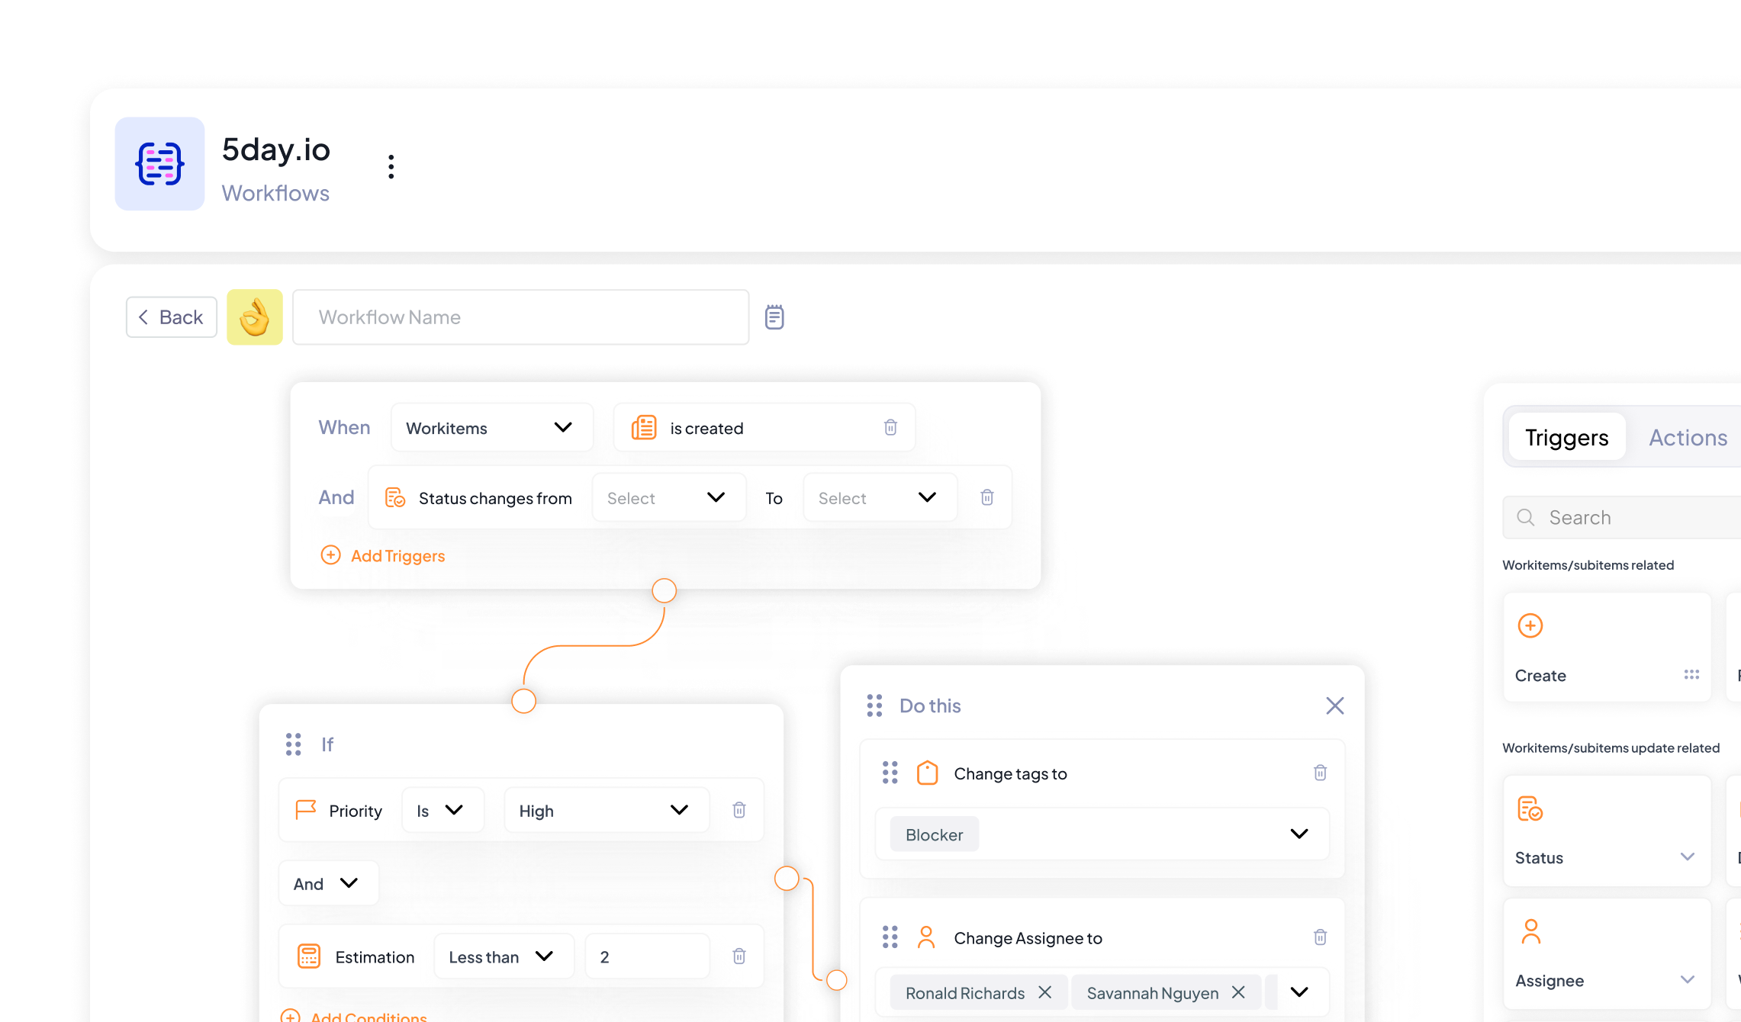This screenshot has height=1022, width=1741.
Task: Click the OK hand emoji workflow icon
Action: (x=255, y=317)
